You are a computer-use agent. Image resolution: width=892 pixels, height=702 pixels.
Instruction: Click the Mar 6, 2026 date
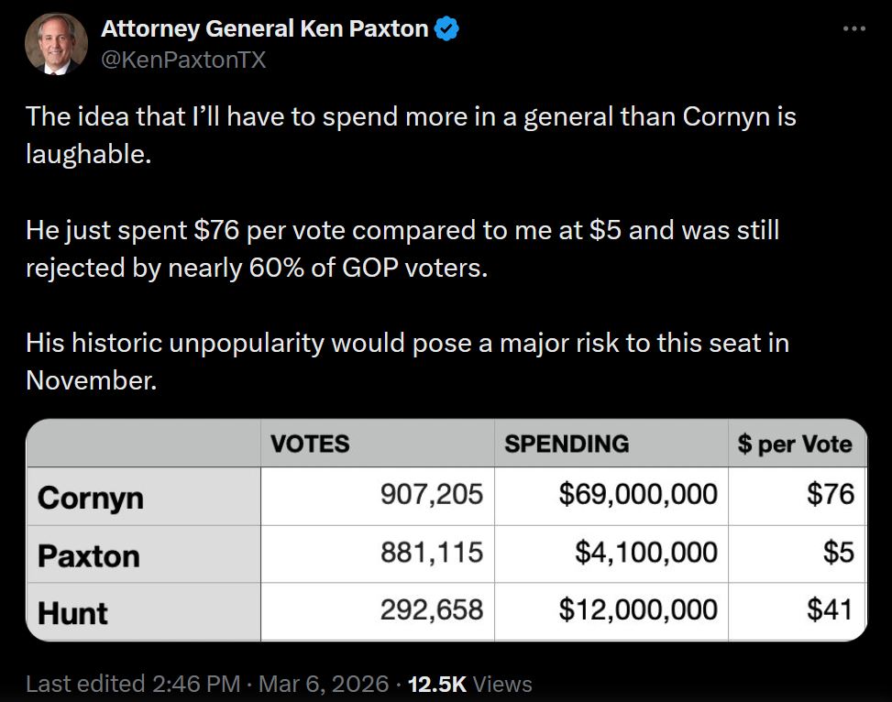coord(325,684)
